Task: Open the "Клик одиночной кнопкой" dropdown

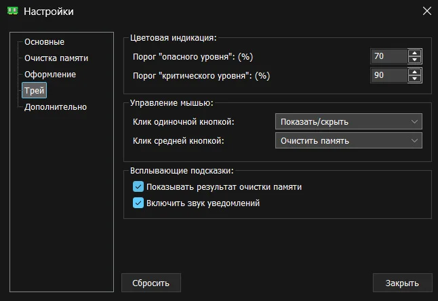Action: tap(349, 122)
